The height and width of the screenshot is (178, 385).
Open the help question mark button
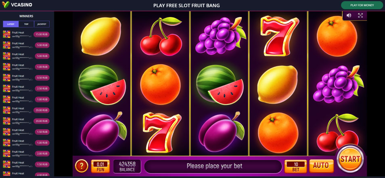pyautogui.click(x=81, y=166)
